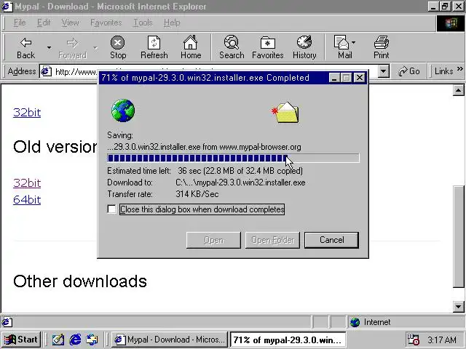Click the disabled Open button in dialog

tap(213, 240)
